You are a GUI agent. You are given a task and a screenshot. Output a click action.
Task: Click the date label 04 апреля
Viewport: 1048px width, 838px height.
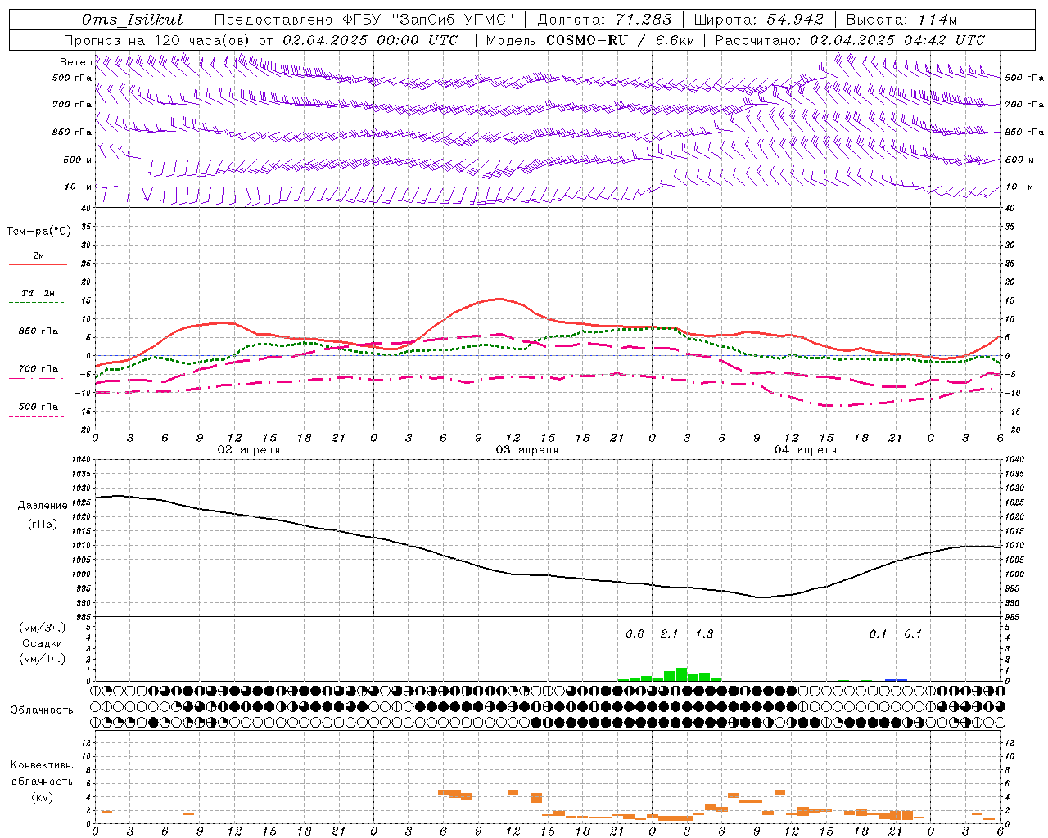(x=806, y=450)
